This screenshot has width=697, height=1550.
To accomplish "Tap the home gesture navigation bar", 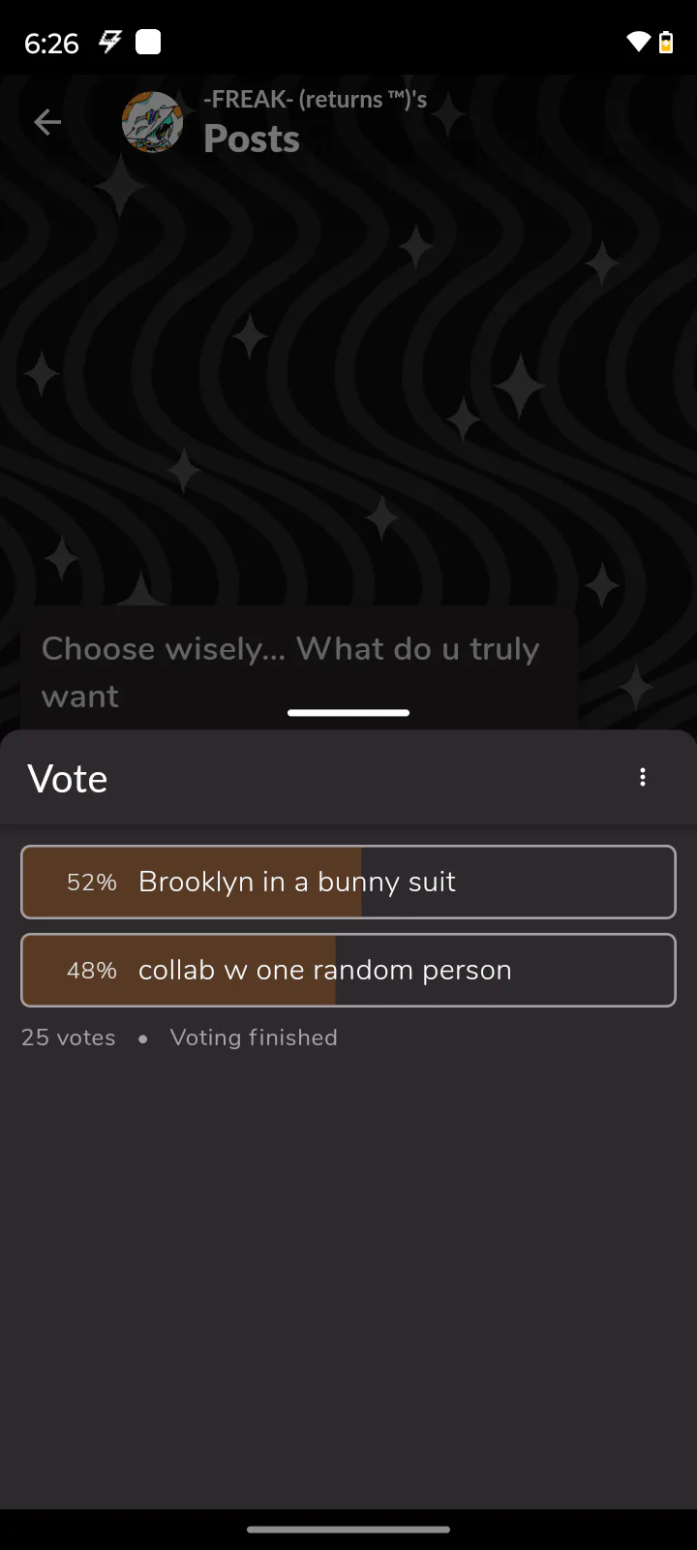I will click(x=348, y=1530).
